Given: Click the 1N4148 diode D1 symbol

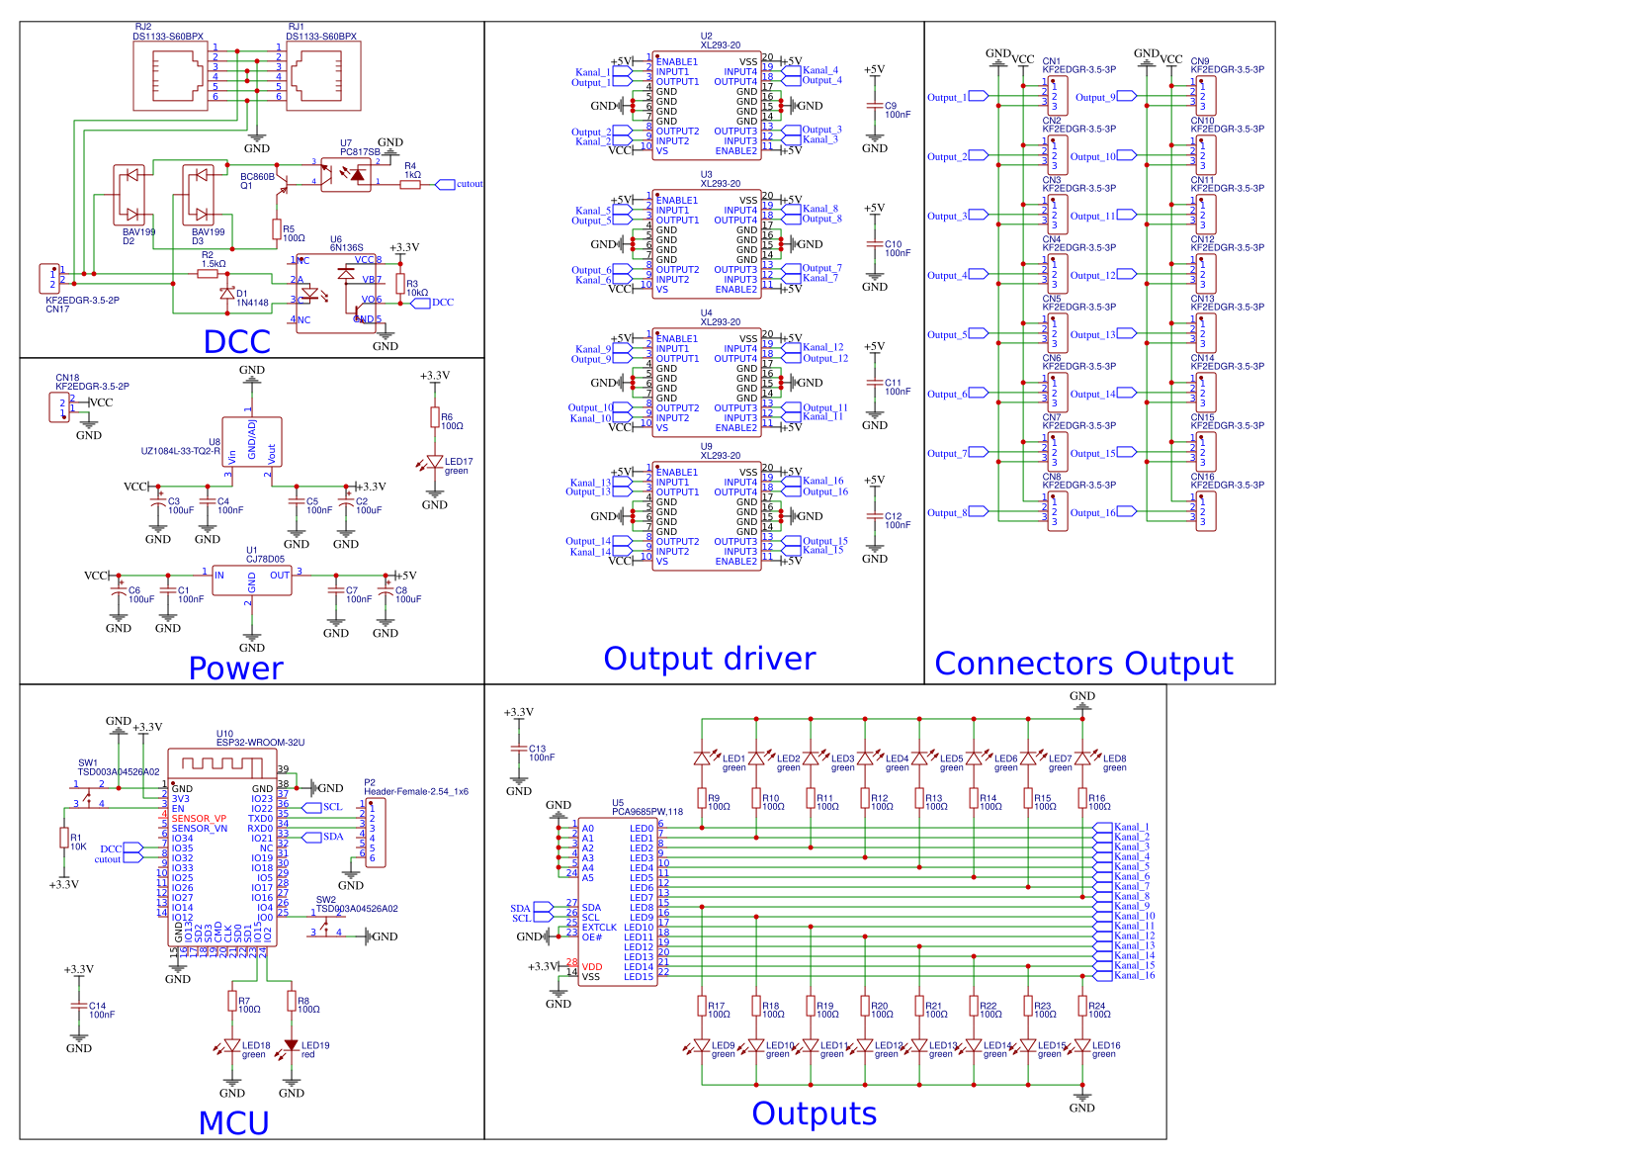Looking at the screenshot, I should point(226,294).
